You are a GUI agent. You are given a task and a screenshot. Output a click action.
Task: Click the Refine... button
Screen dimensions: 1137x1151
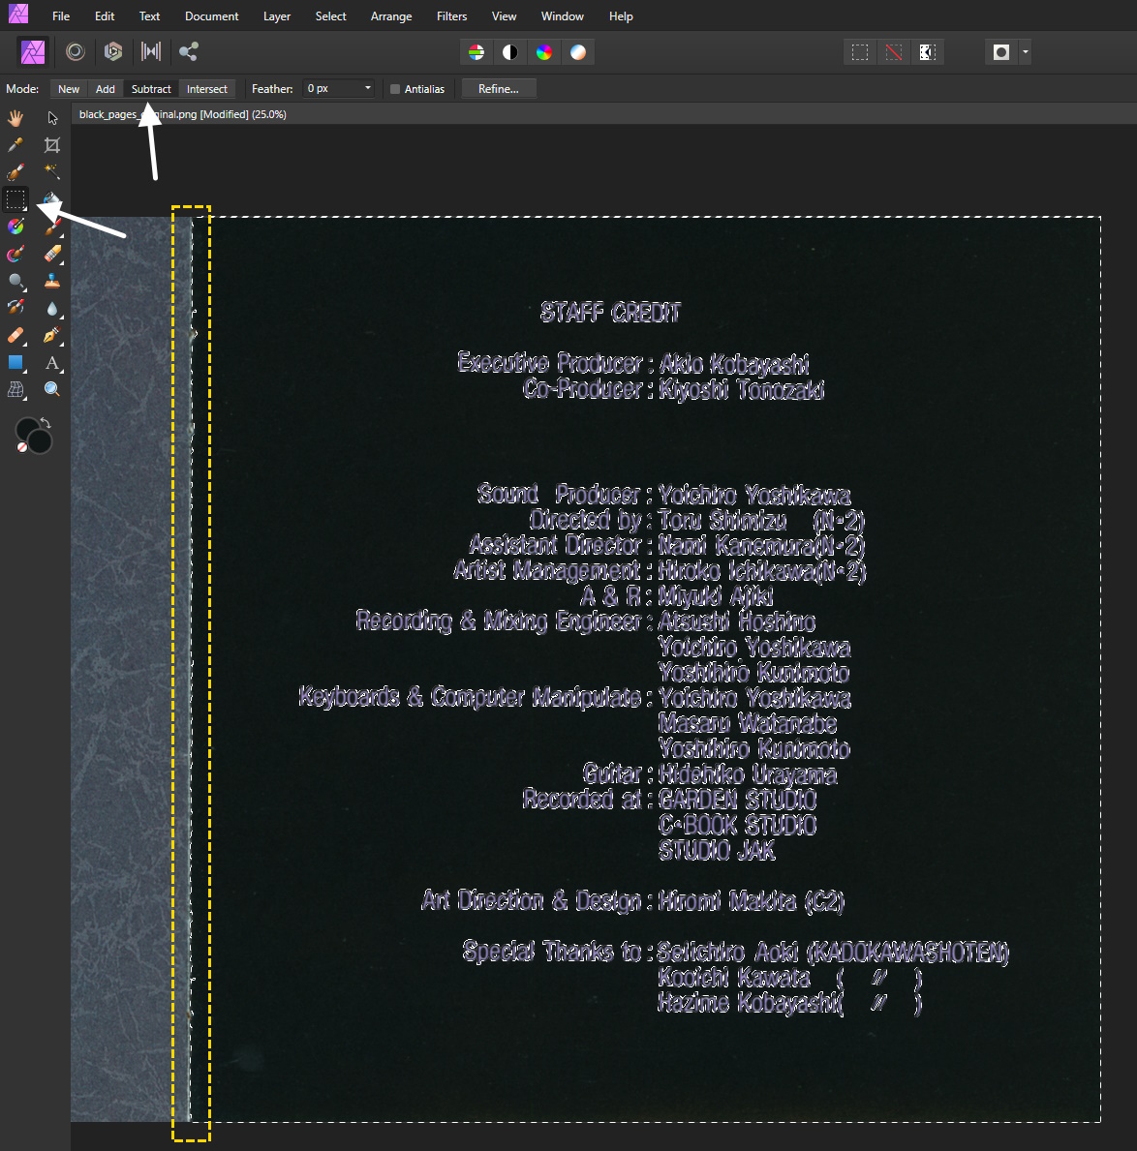click(x=498, y=89)
